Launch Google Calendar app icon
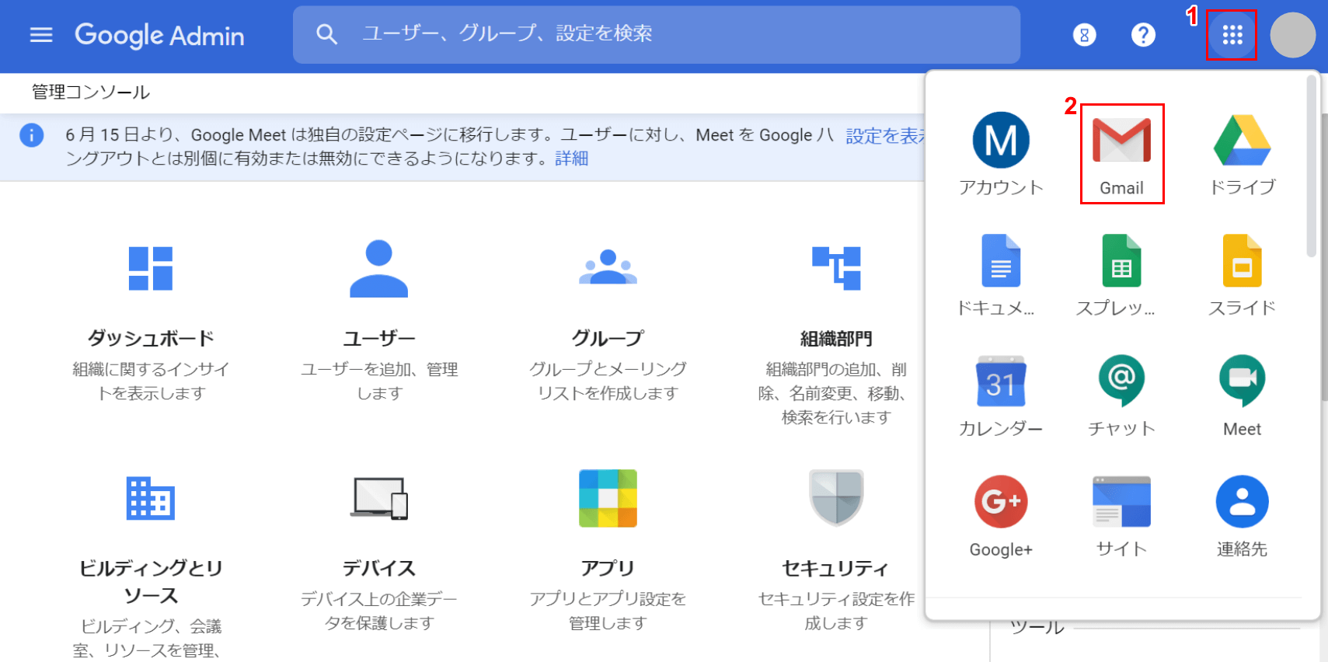This screenshot has height=662, width=1328. 1000,395
